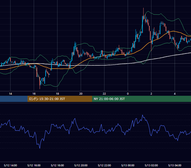This screenshot has height=168, width=191.
Task: Click the hour label 16 on chart axis
Action: [34, 94]
